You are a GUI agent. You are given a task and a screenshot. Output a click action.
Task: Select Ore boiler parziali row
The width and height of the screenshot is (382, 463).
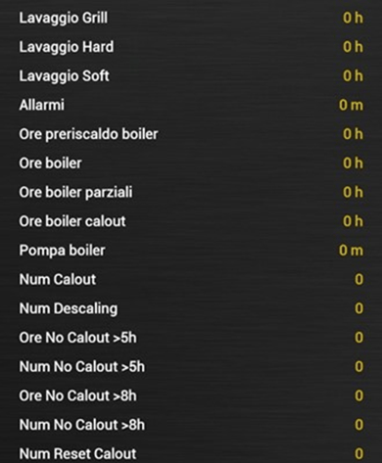click(191, 192)
